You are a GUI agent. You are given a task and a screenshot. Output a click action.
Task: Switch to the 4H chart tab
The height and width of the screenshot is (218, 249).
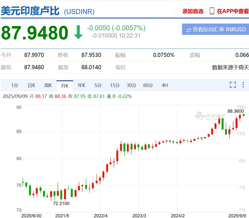tap(164, 85)
